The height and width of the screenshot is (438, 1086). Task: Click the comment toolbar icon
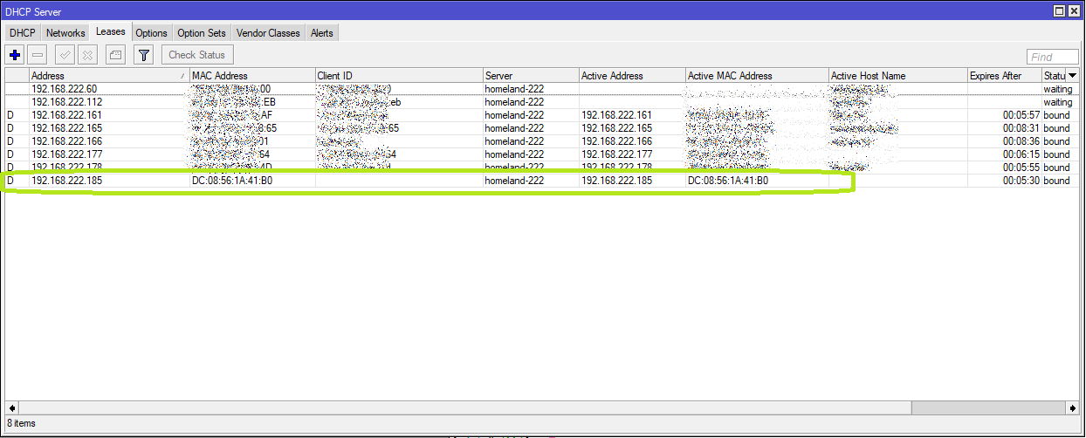pos(115,55)
